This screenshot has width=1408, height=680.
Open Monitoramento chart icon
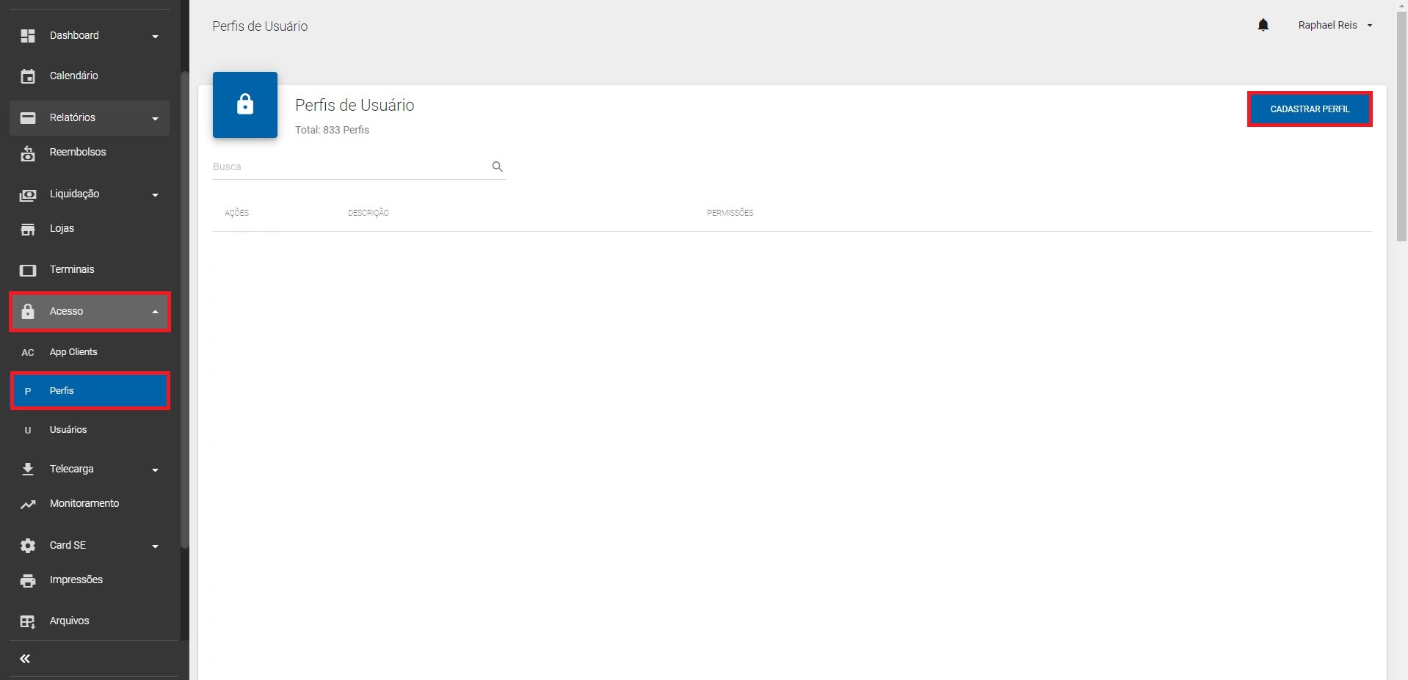coord(28,504)
